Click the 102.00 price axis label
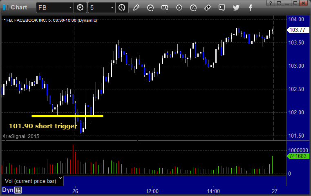Image resolution: width=311 pixels, height=196 pixels. tap(296, 112)
